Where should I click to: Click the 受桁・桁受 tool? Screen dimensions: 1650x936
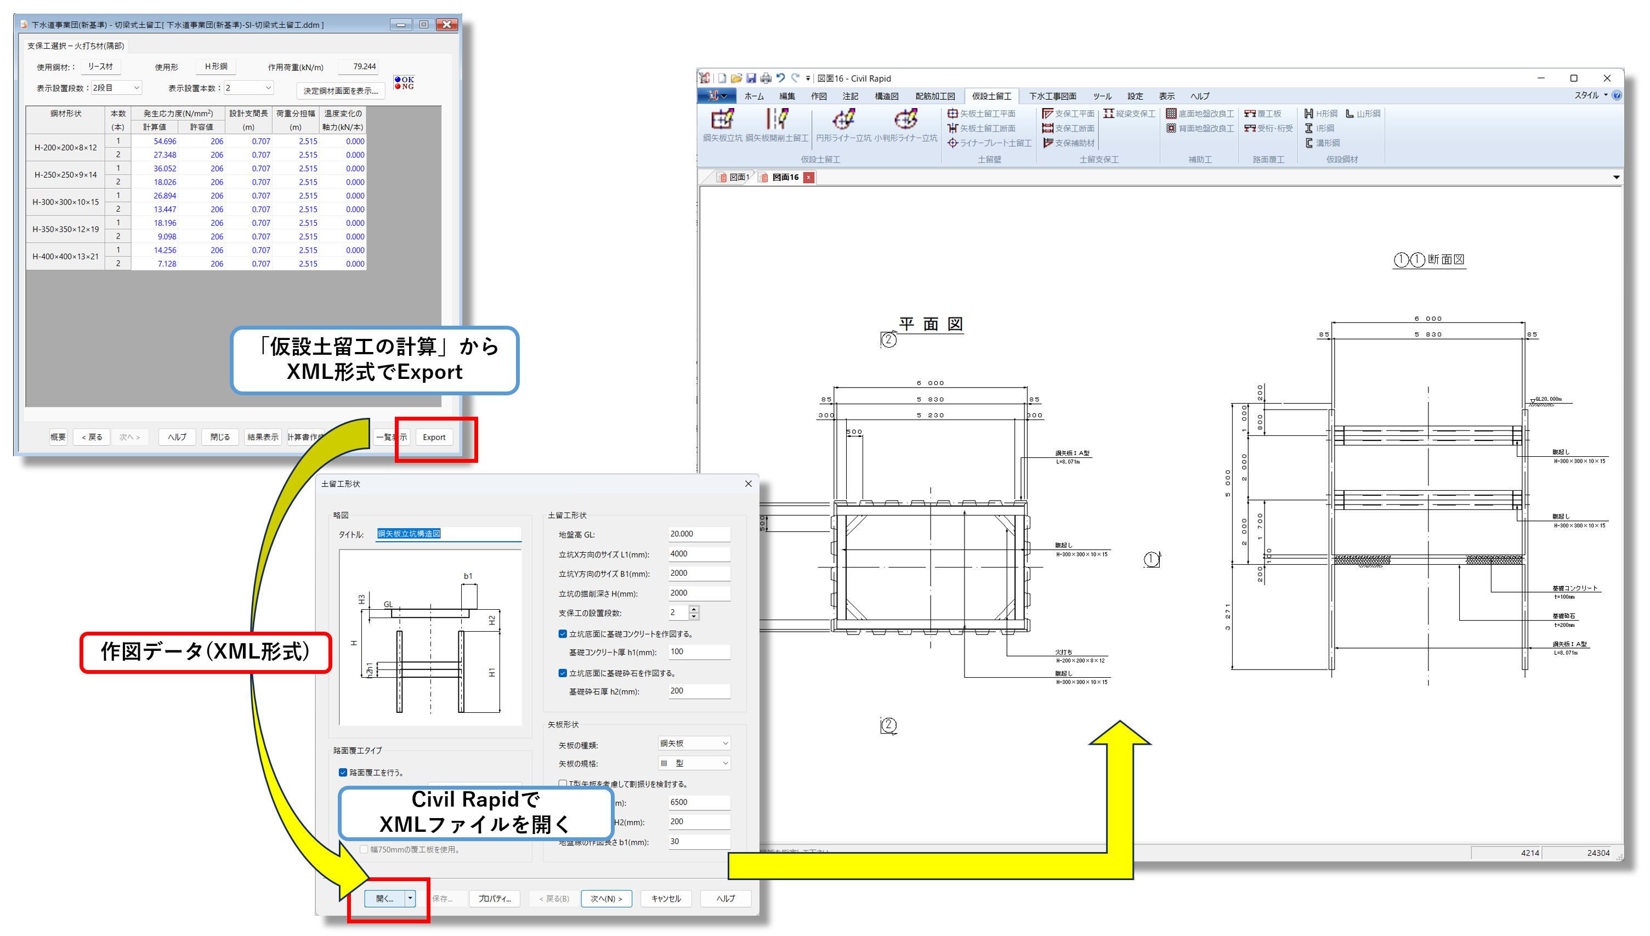click(x=1268, y=128)
